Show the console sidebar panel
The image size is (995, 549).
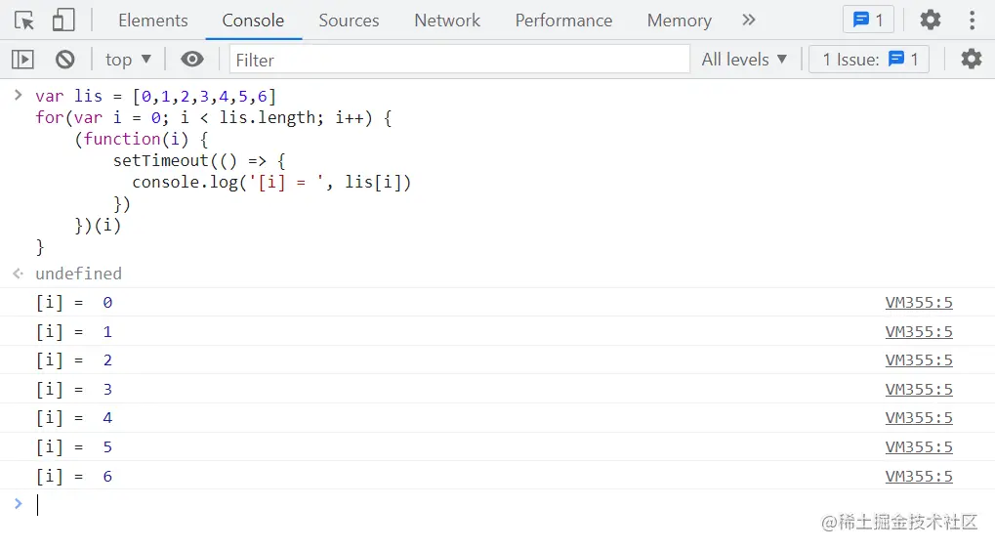click(22, 60)
